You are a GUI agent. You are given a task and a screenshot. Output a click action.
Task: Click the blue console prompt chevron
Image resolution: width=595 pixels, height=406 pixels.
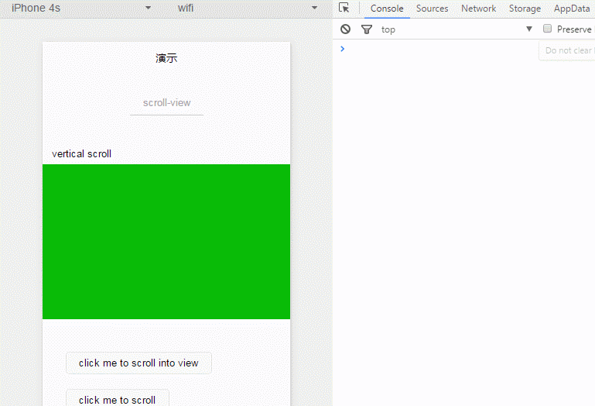point(343,49)
